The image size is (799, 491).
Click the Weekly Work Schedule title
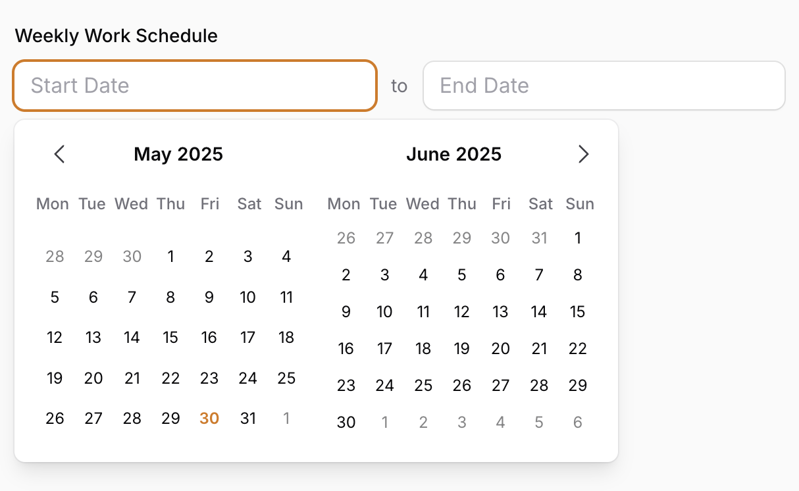click(116, 36)
